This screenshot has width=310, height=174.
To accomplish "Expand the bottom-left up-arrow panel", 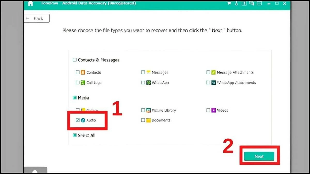I will pos(35,170).
